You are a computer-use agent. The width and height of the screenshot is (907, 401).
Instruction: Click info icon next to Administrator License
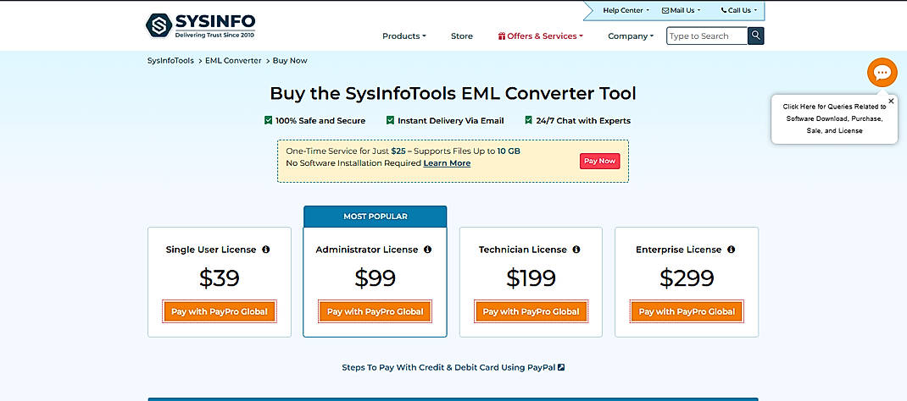(x=427, y=250)
